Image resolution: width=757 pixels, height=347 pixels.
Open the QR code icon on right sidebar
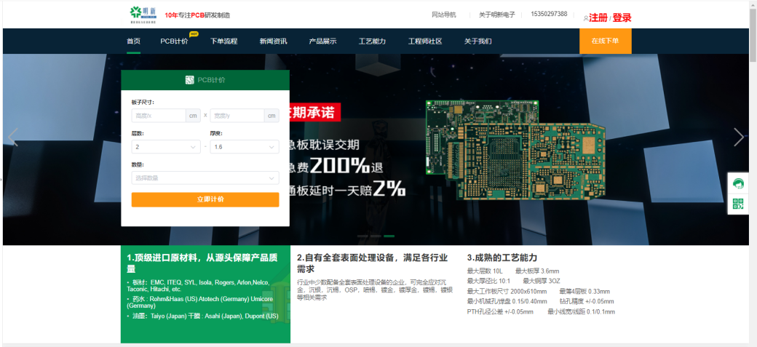[738, 204]
